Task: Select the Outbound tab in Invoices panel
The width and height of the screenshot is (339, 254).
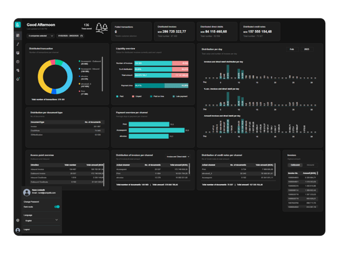Action: (x=295, y=165)
